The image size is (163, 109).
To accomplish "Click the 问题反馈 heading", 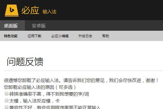I will (25, 62).
